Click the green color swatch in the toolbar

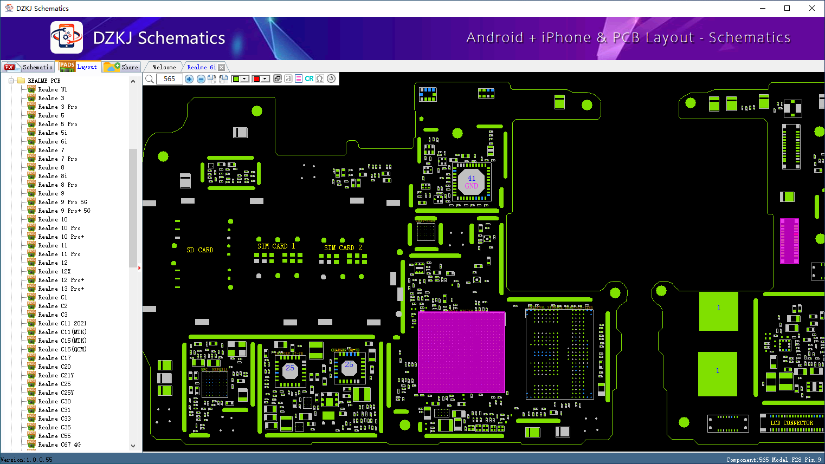tap(236, 79)
